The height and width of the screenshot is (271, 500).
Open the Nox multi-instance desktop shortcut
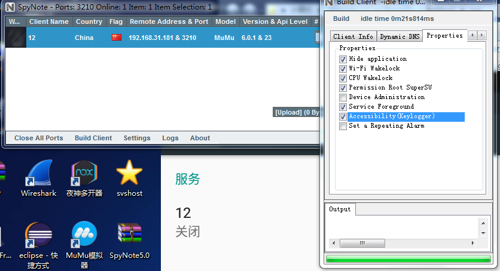pos(84,178)
